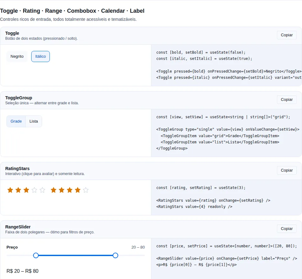Click the upper price slider thumb
Screen dimensions: 302x279
click(115, 255)
